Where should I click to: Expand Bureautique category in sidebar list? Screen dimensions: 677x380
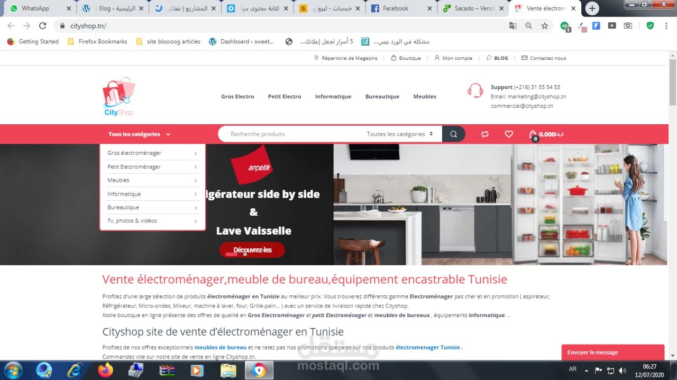(152, 207)
